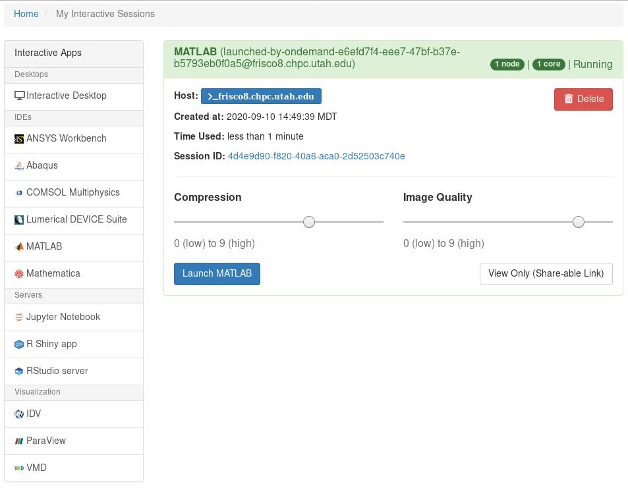
Task: Click the Image Quality label
Action: point(438,198)
